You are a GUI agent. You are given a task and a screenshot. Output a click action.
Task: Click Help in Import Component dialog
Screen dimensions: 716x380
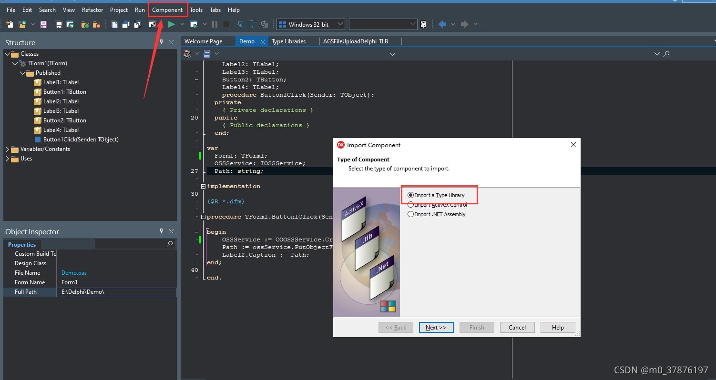pyautogui.click(x=558, y=328)
